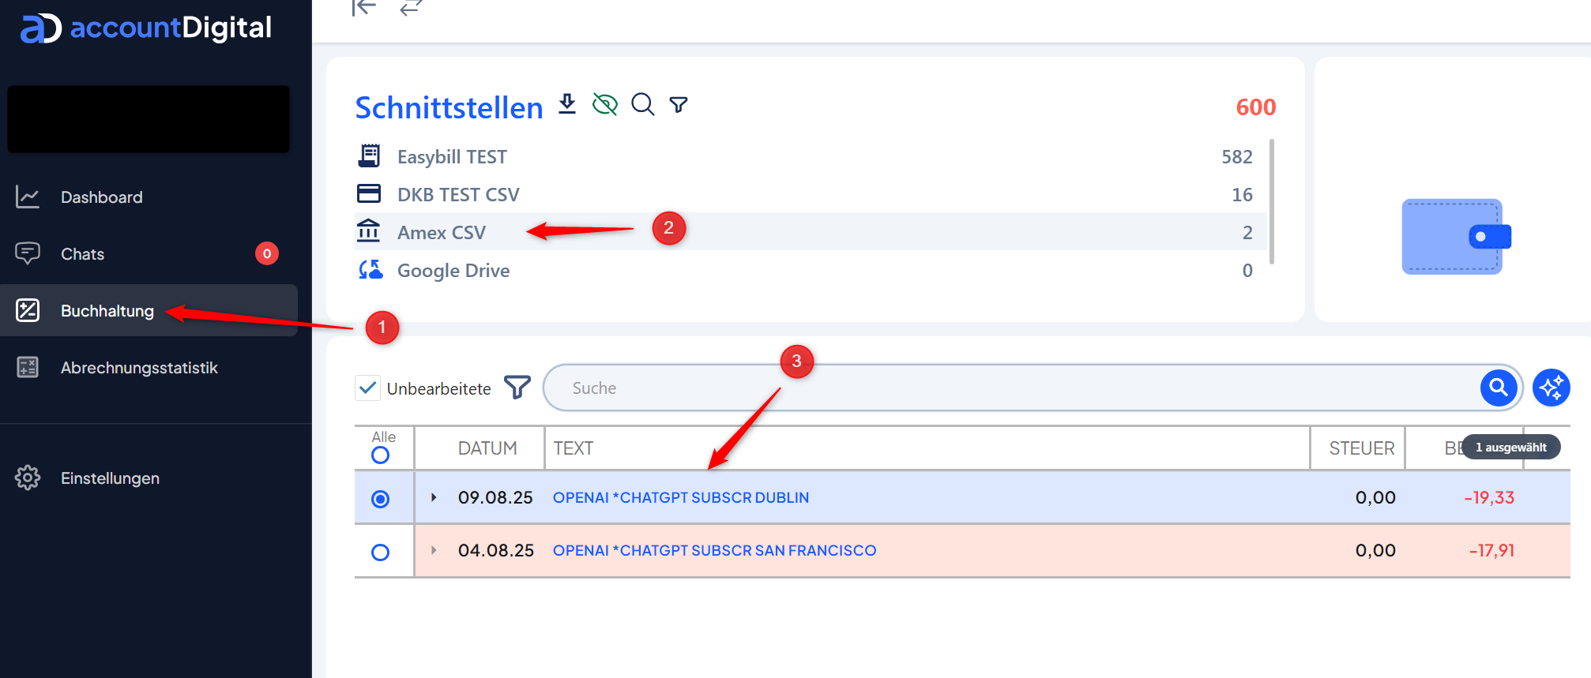Click the 04.08.25 date cell
This screenshot has height=678, width=1591.
496,550
